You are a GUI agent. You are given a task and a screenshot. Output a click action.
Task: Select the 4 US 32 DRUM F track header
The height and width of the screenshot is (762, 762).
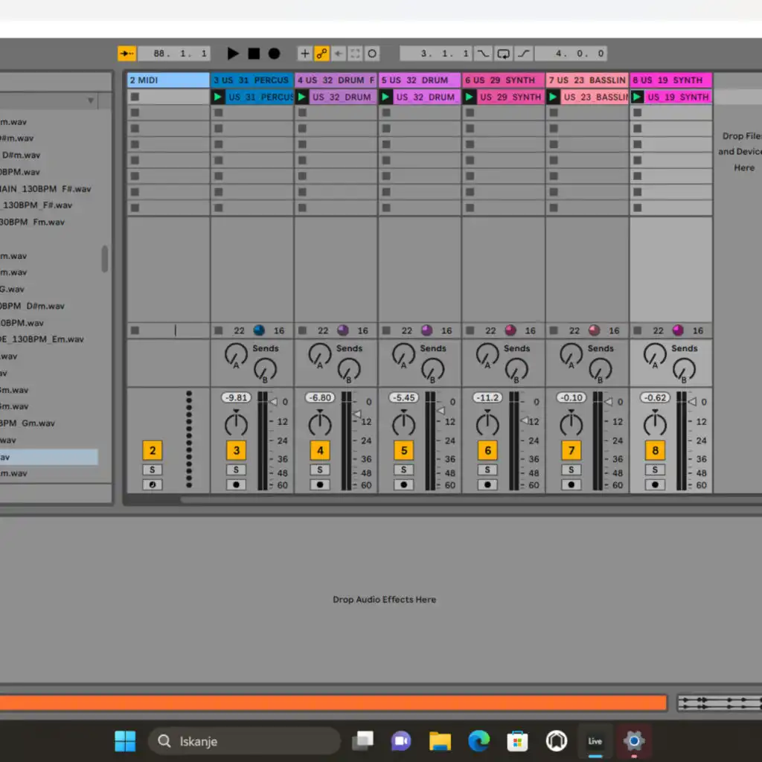[x=336, y=80]
